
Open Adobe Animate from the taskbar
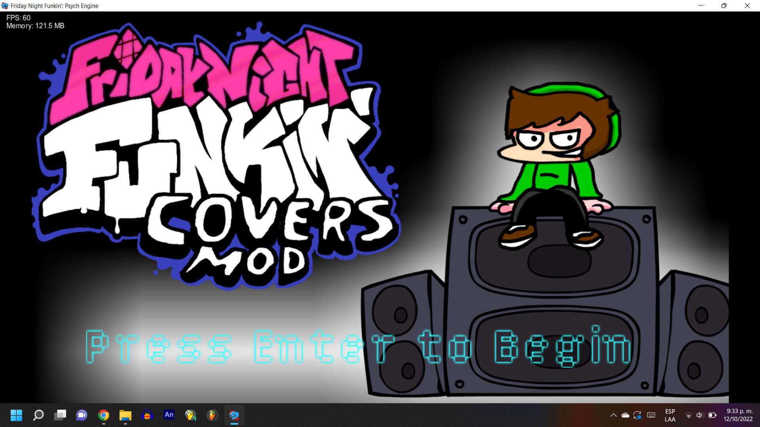point(169,415)
